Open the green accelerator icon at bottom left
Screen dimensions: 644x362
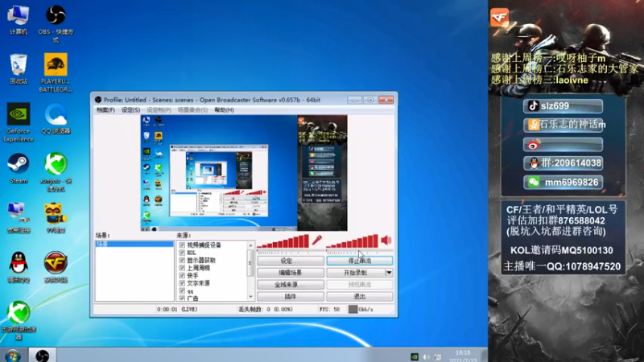coord(18,320)
